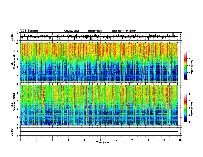Click the "-10" tick on ch.1(V) axis

pos(17,41)
